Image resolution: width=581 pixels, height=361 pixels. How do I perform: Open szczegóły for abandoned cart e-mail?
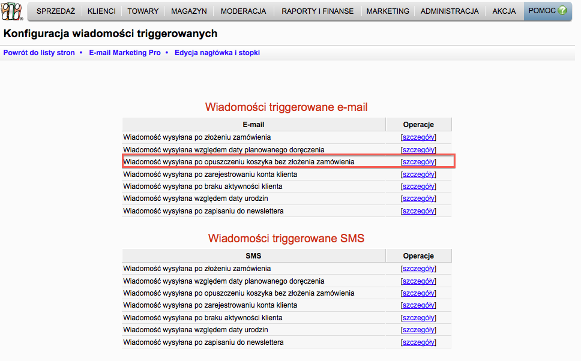[x=418, y=162]
